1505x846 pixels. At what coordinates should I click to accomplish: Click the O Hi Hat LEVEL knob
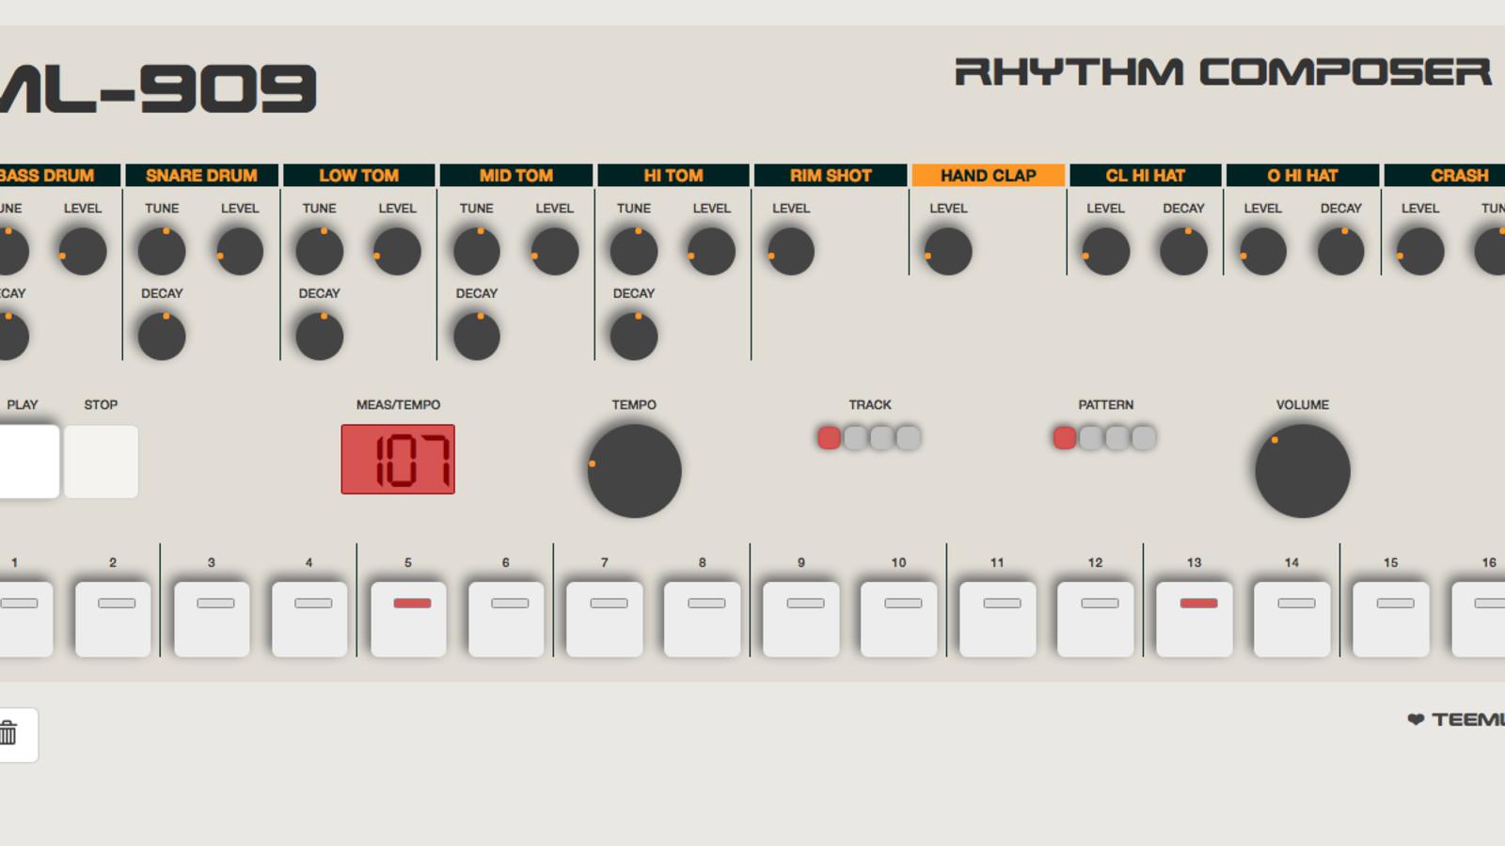pos(1262,251)
